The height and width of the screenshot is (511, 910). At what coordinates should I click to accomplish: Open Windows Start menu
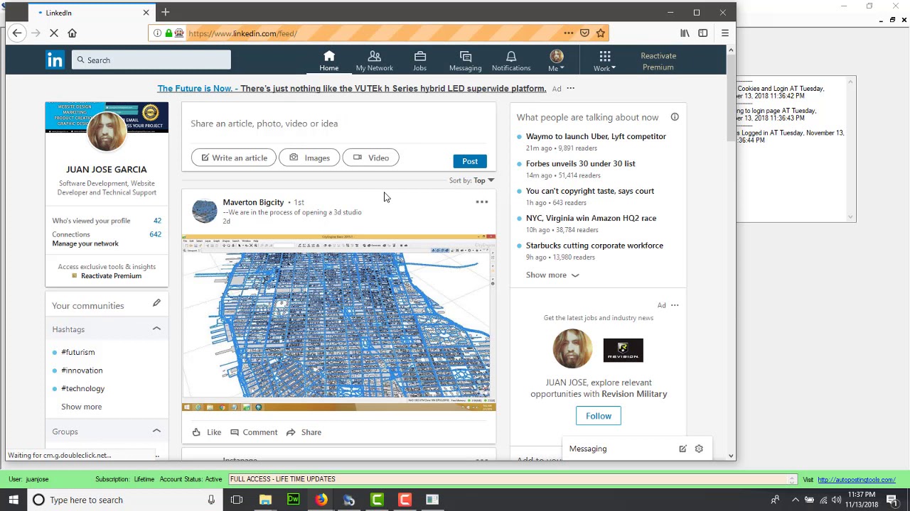point(13,500)
